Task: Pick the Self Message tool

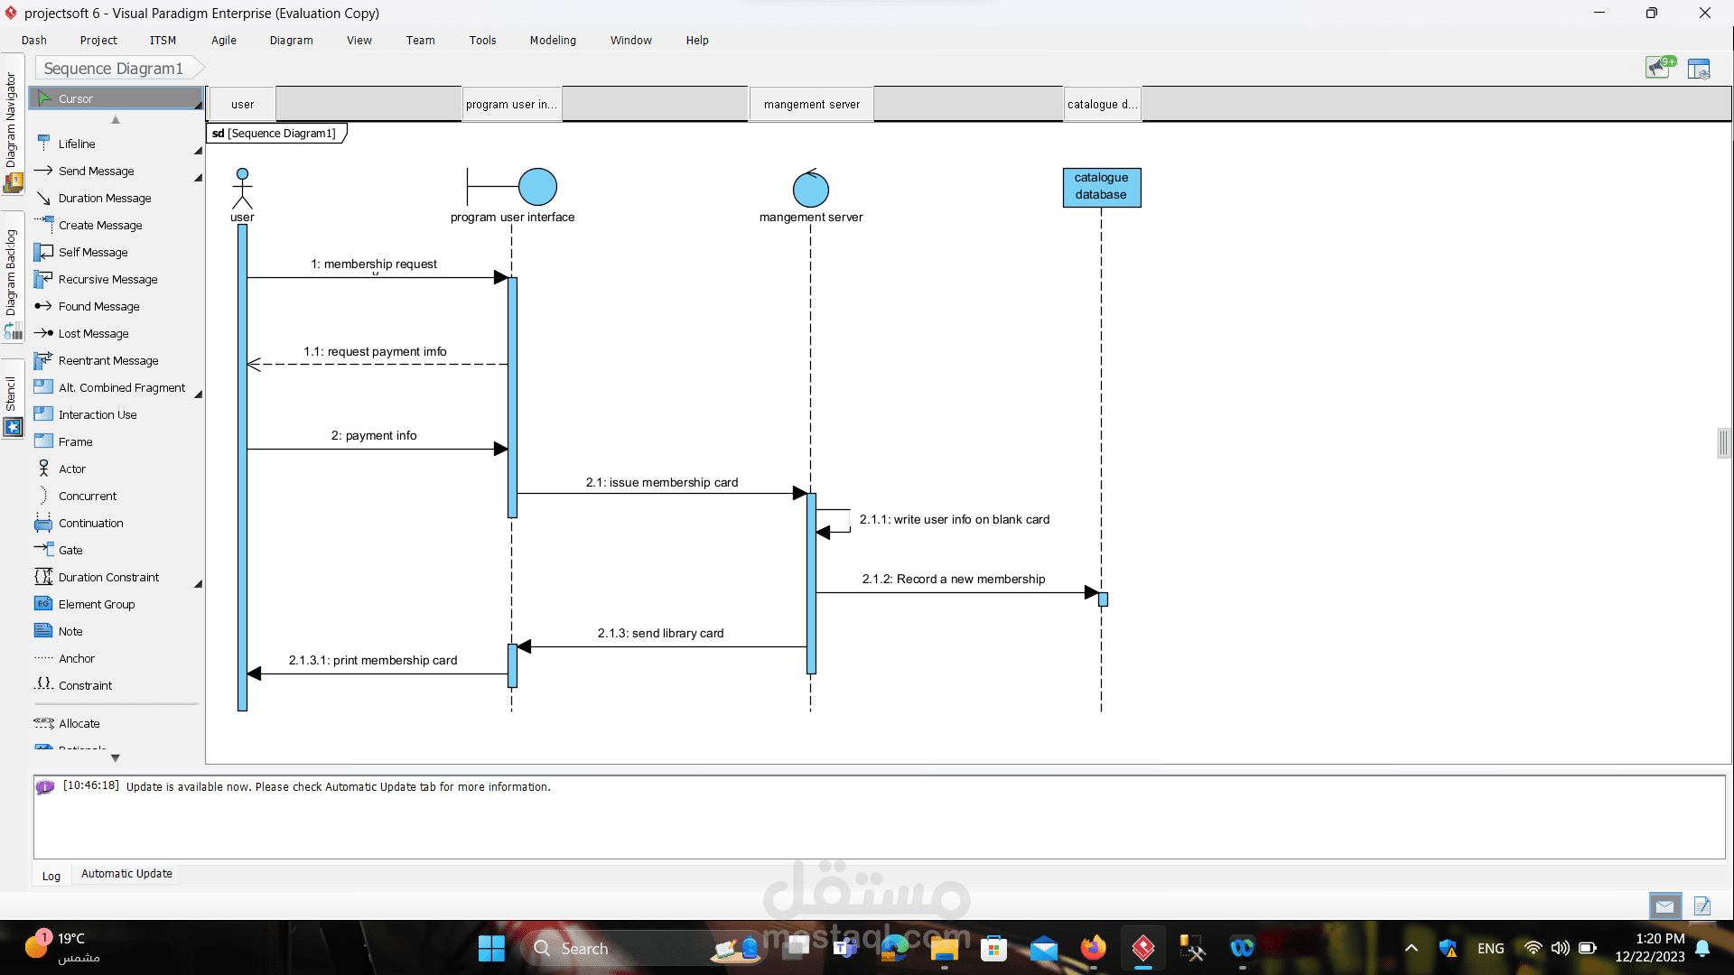Action: click(92, 252)
